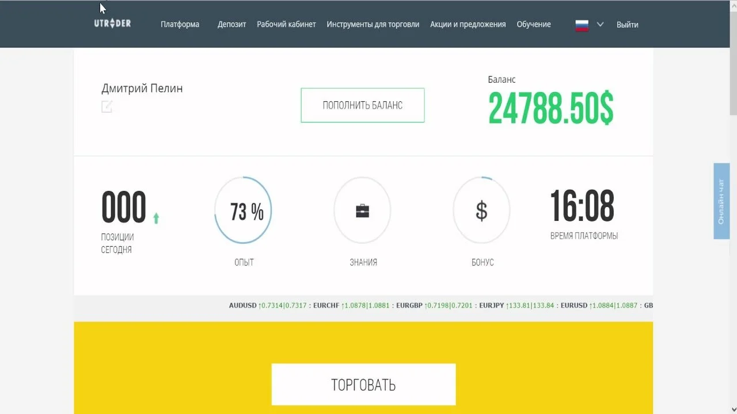Open the Платформа menu
The height and width of the screenshot is (414, 737).
180,24
